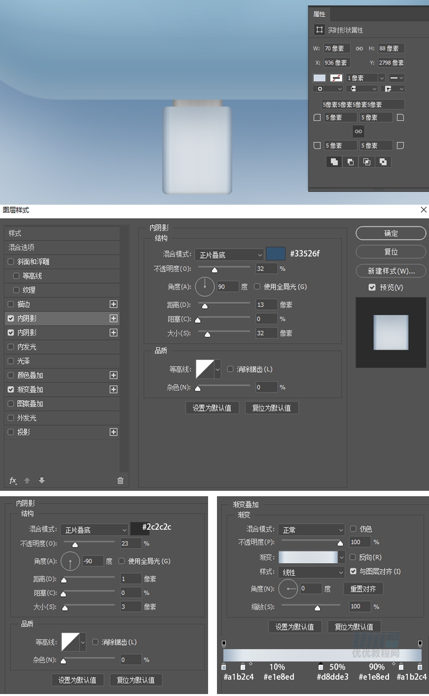This screenshot has width=429, height=696.
Task: Select the 渐变叠加 effect row
Action: (x=62, y=390)
